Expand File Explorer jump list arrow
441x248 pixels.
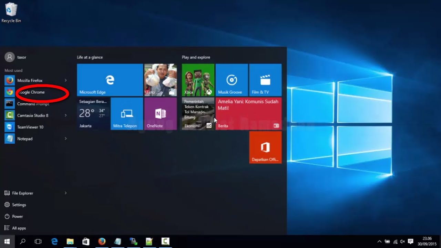(x=65, y=193)
